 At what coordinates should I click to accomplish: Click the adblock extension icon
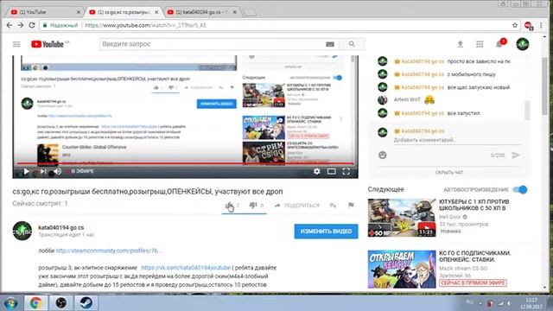click(528, 25)
